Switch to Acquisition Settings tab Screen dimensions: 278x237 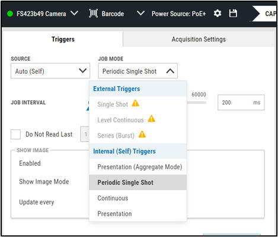199,39
